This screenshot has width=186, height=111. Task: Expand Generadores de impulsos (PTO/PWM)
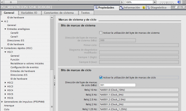click(x=2, y=102)
